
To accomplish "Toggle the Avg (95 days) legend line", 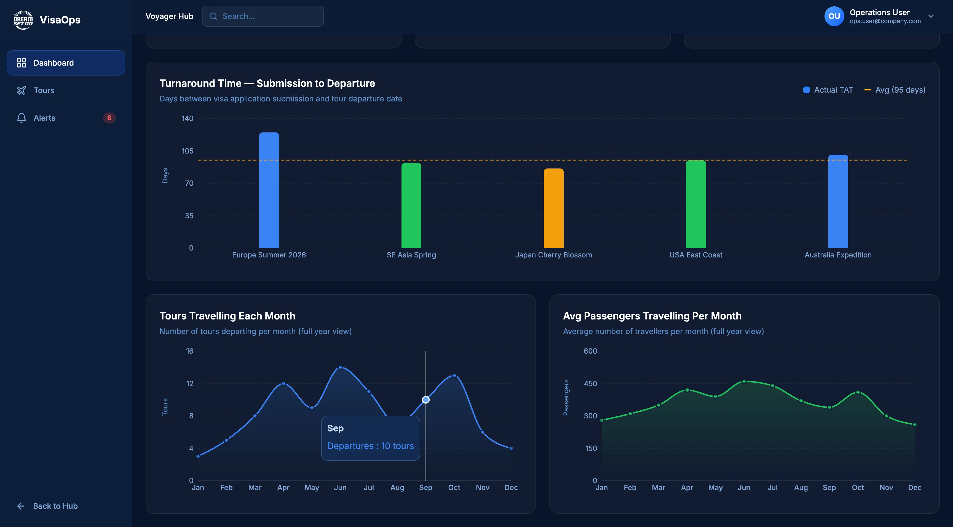I will coord(895,90).
